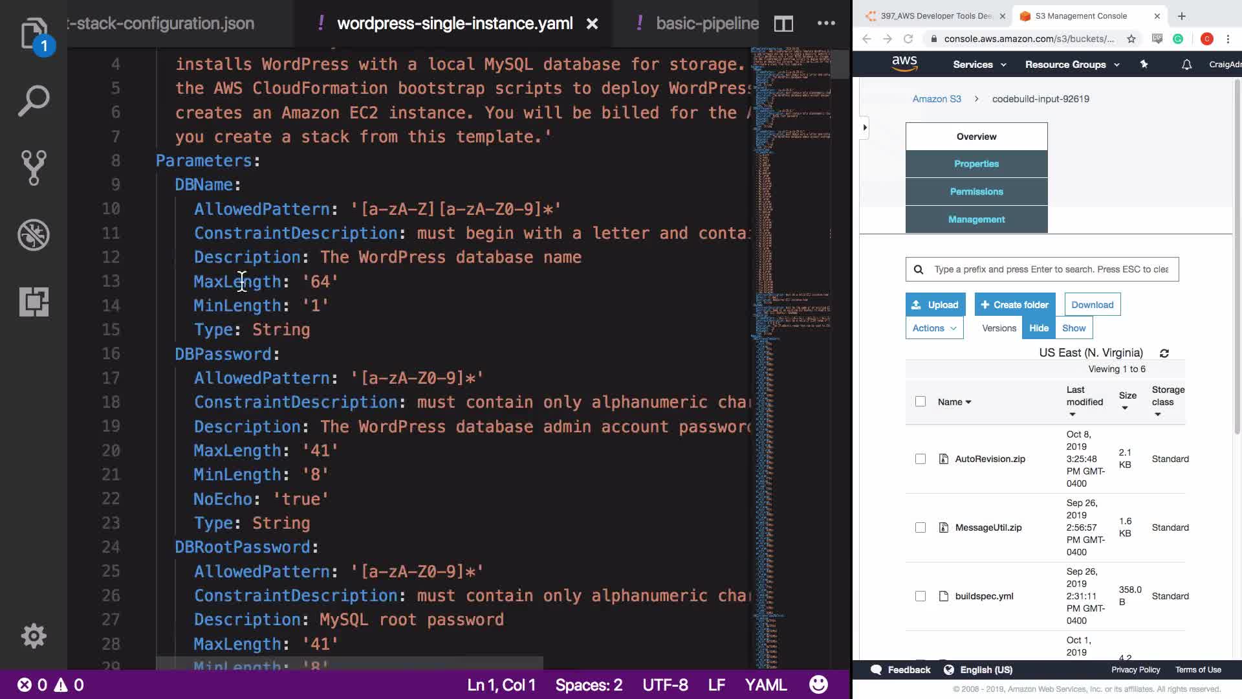Open the AWS notifications bell
This screenshot has height=699, width=1242.
click(x=1186, y=65)
